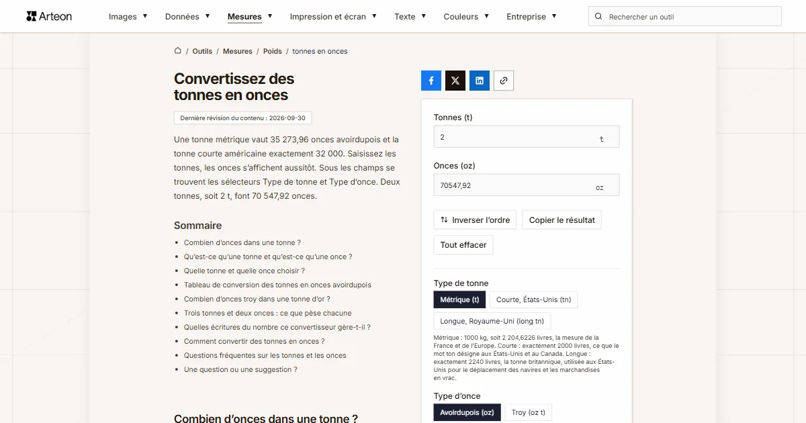The height and width of the screenshot is (423, 806).
Task: Click the Arteon logo
Action: 49,16
